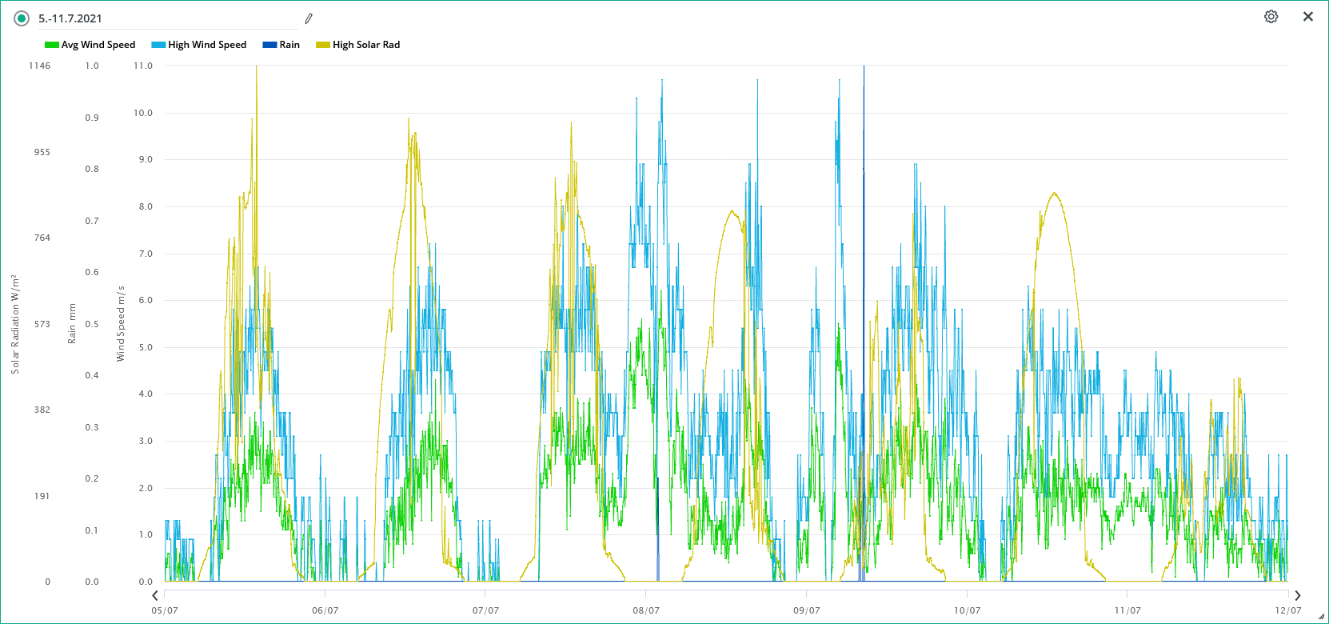The image size is (1329, 624).
Task: Click the Wind Speed m/s axis title
Action: point(121,323)
